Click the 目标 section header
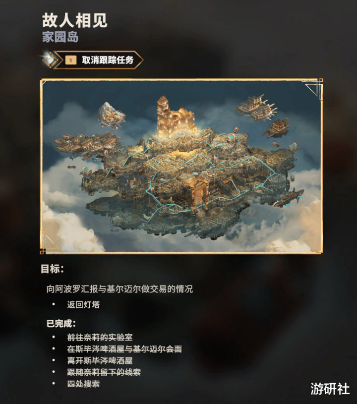The height and width of the screenshot is (404, 357). (53, 269)
